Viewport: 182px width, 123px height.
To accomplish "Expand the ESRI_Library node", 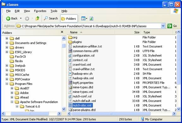I will pos(7,52).
